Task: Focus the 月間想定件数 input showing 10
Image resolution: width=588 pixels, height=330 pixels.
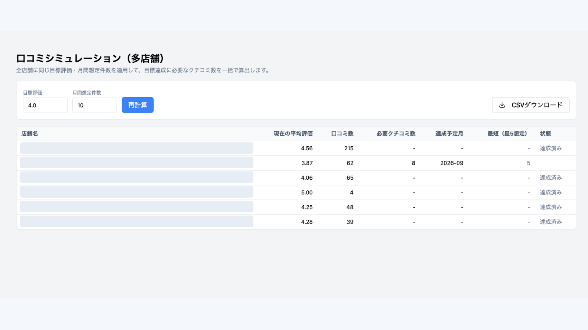Action: tap(94, 105)
